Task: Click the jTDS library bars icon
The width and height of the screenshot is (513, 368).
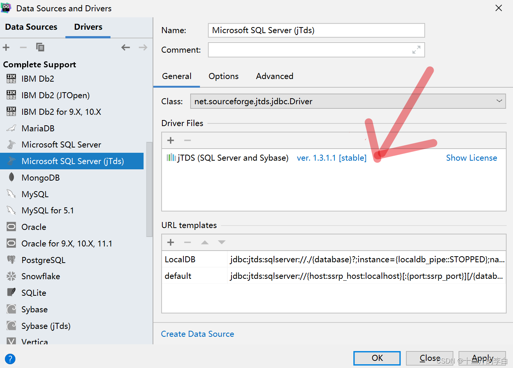Action: [171, 157]
